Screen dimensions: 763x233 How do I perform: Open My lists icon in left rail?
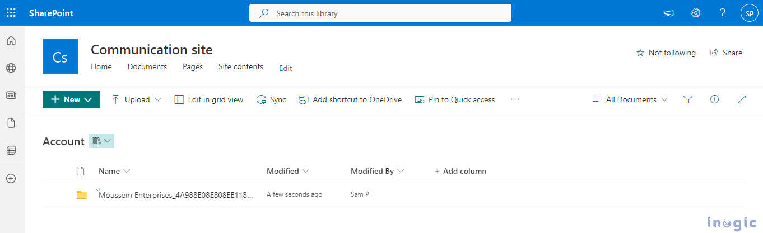point(11,150)
